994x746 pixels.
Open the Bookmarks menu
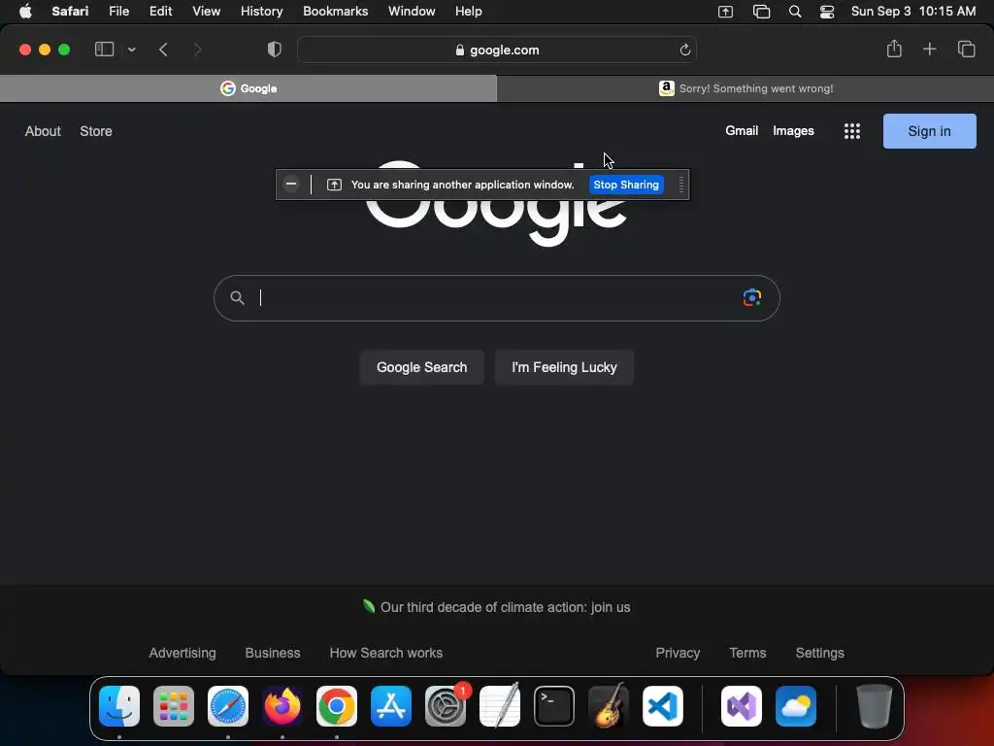(335, 12)
